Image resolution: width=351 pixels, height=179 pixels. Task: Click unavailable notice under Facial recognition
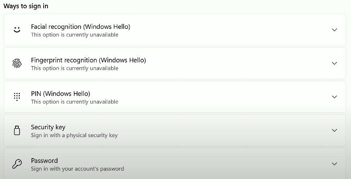75,35
